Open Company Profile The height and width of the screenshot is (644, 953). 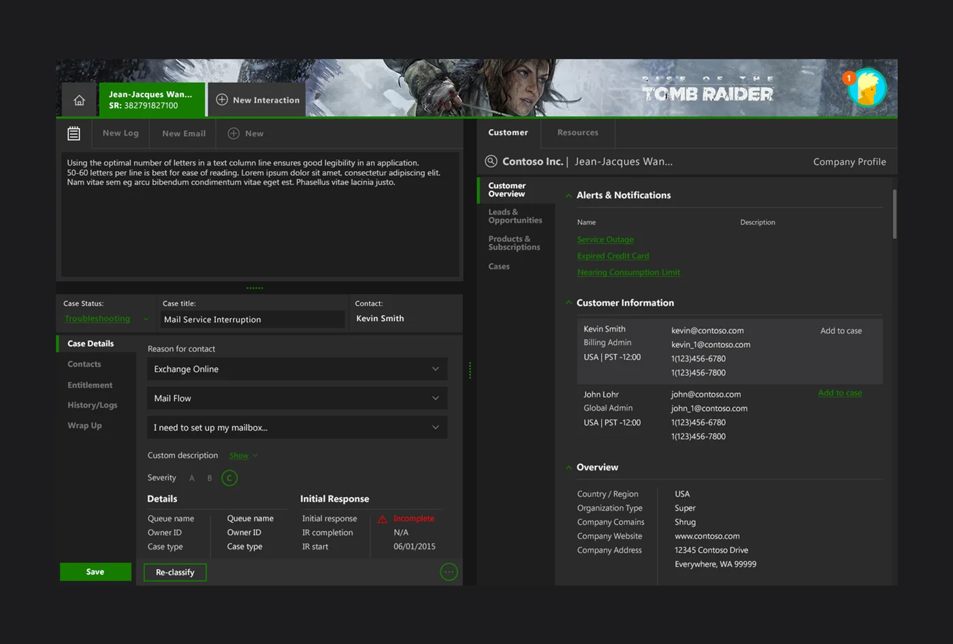(x=850, y=162)
